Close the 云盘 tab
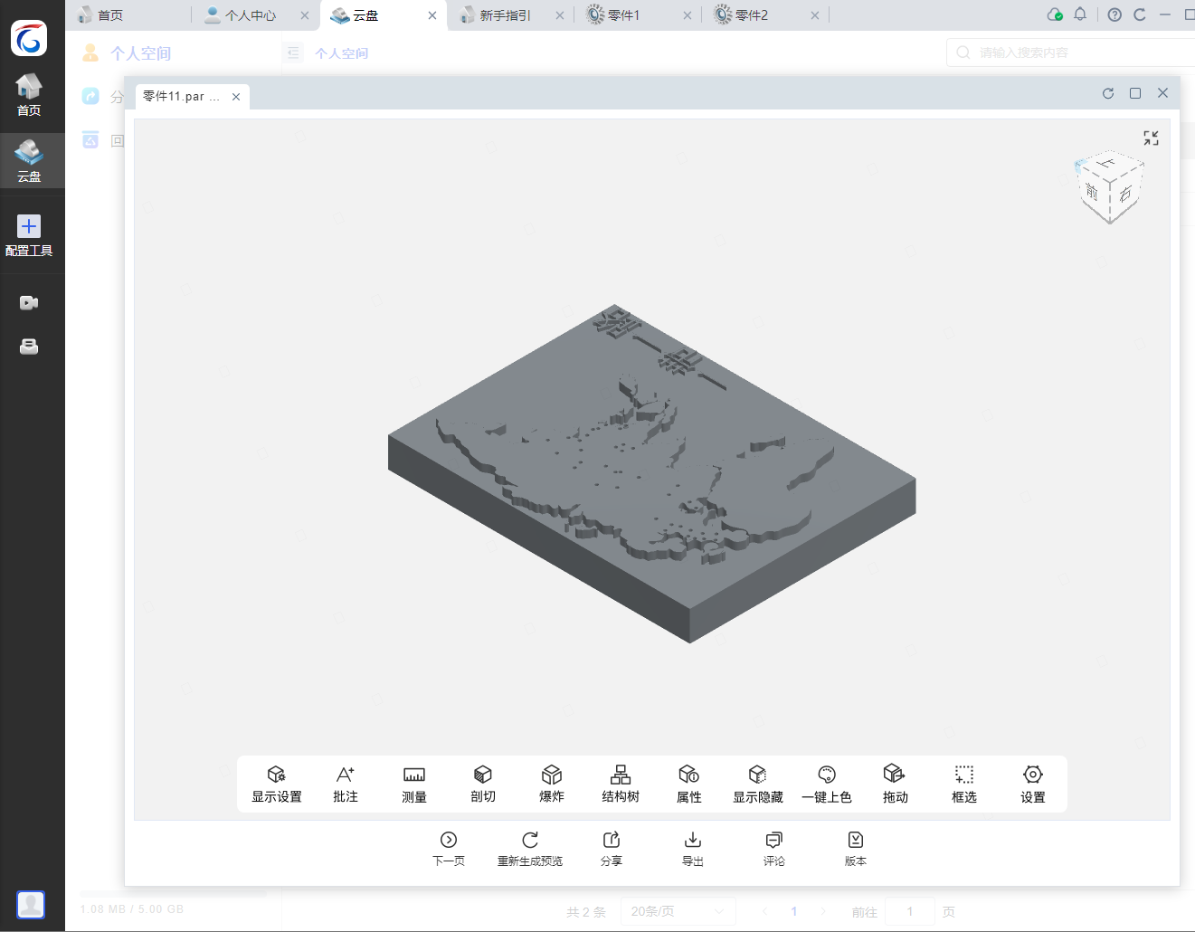 (x=432, y=15)
